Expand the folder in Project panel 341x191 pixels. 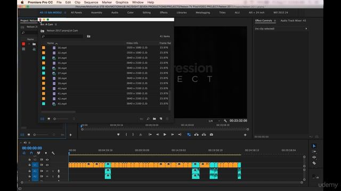29,44
